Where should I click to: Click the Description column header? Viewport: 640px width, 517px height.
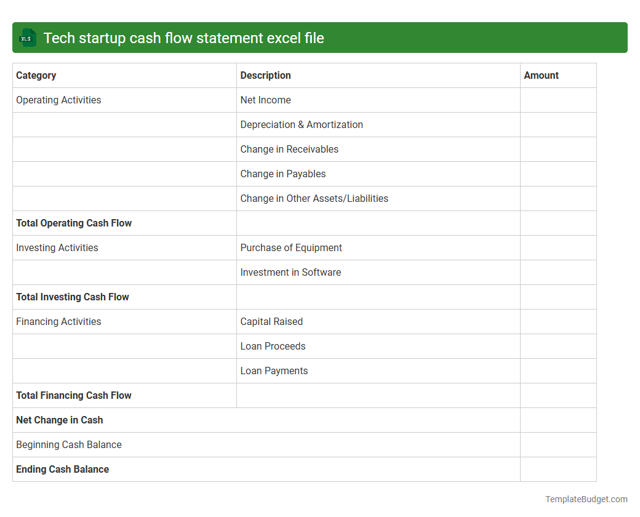click(x=265, y=75)
